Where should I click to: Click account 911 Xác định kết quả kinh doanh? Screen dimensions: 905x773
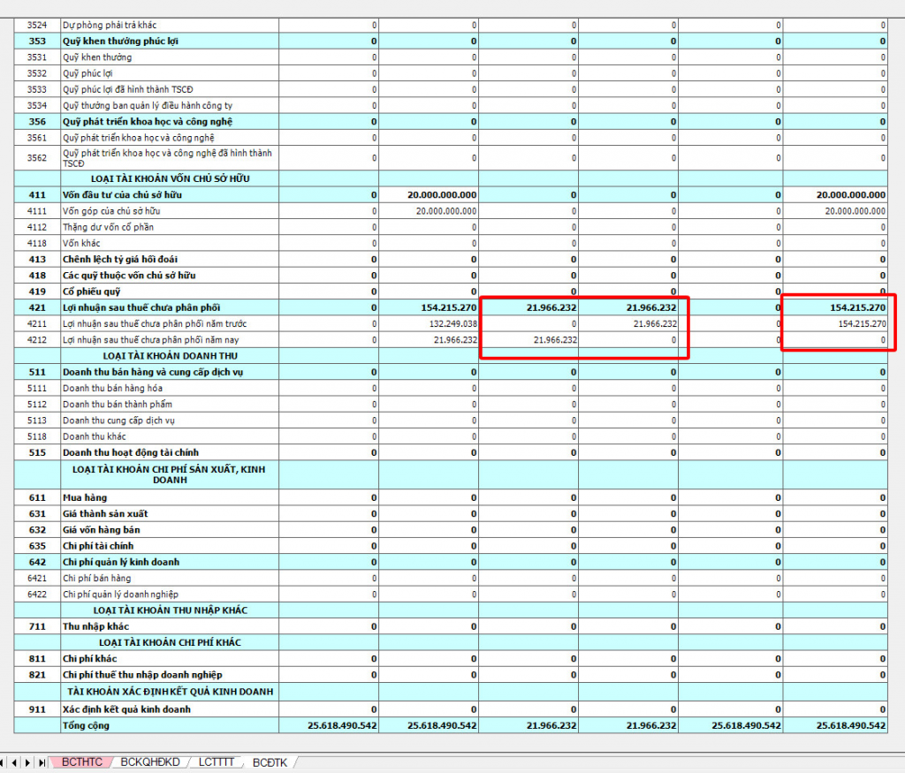pos(170,709)
